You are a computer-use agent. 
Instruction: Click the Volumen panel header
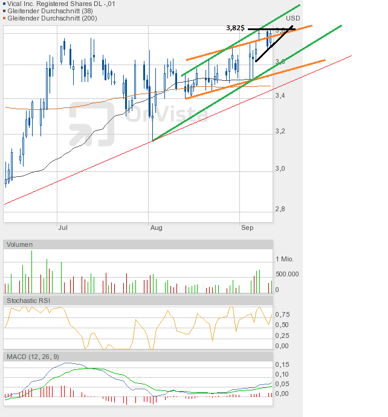pos(19,244)
